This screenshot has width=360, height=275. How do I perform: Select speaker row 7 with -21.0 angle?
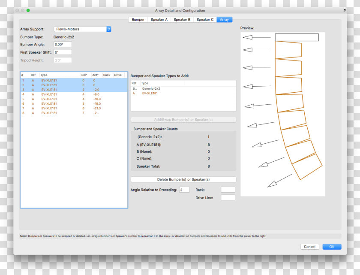pyautogui.click(x=74, y=108)
